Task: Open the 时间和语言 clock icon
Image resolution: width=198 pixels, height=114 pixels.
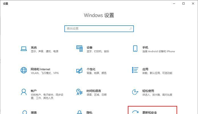Action: pyautogui.click(x=79, y=92)
